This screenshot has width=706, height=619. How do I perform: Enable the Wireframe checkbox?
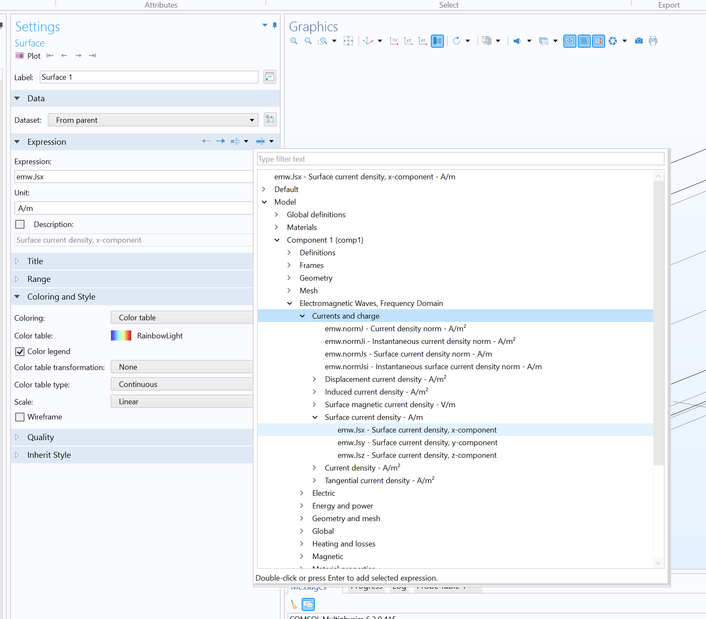(x=20, y=417)
